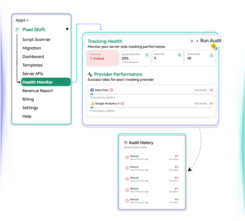The image size is (245, 221).
Task: Select Templates from the sidebar
Action: pyautogui.click(x=32, y=65)
